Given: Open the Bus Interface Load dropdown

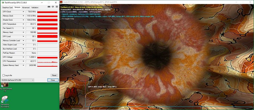Looking at the screenshot, I should 23,49.
